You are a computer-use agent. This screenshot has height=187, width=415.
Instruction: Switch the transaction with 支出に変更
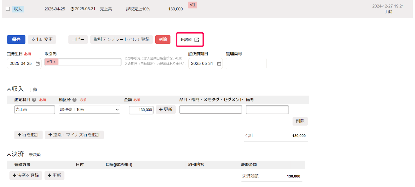pos(42,39)
